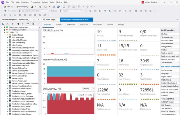Click the SQL Server Properties heading
The width and height of the screenshot is (180, 115).
(x=170, y=67)
